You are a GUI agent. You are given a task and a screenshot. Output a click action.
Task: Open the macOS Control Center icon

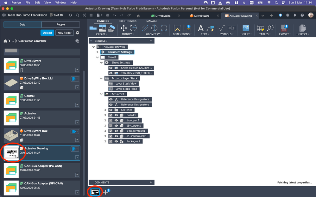[283, 3]
